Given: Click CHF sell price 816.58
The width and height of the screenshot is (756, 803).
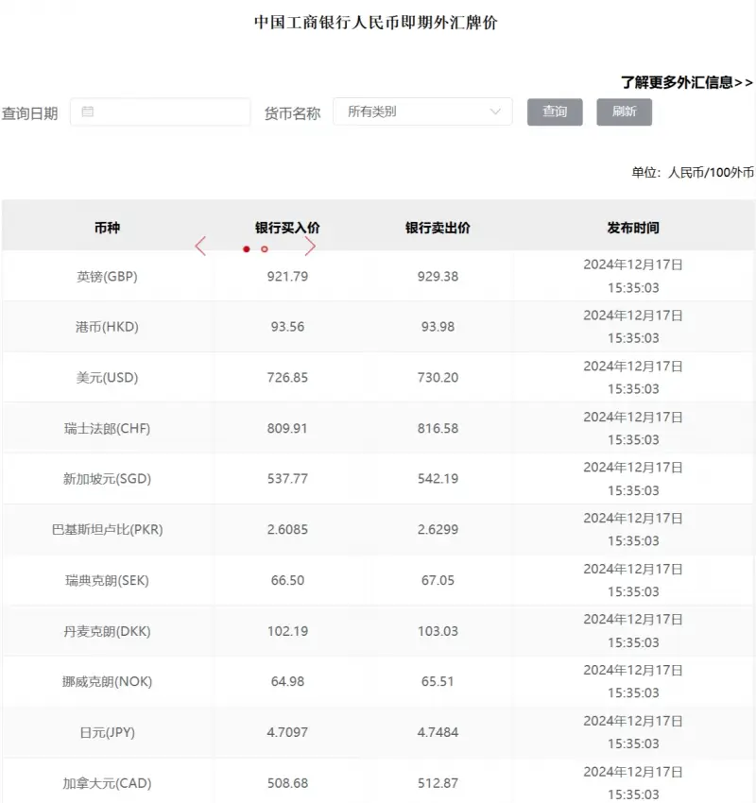Looking at the screenshot, I should (x=438, y=428).
